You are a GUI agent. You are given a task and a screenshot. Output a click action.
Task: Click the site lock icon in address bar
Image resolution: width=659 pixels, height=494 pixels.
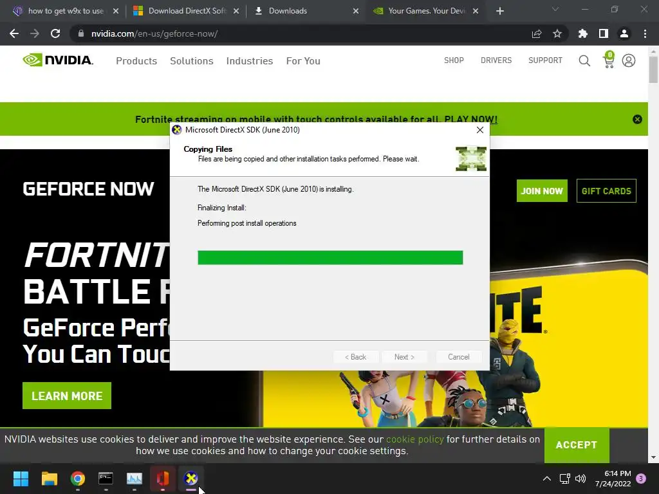[81, 33]
